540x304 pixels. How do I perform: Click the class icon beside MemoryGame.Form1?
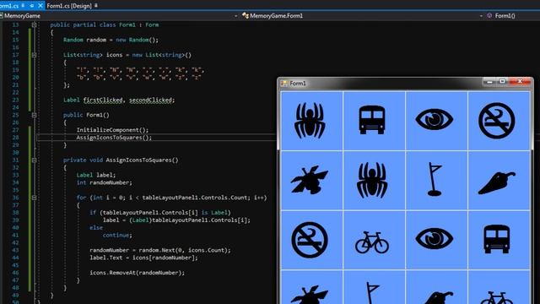coord(246,15)
